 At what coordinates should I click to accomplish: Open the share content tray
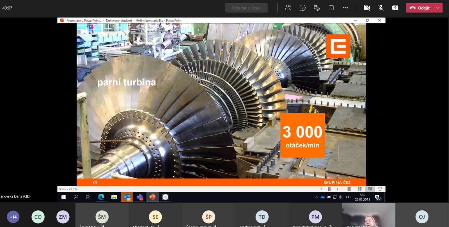(395, 8)
